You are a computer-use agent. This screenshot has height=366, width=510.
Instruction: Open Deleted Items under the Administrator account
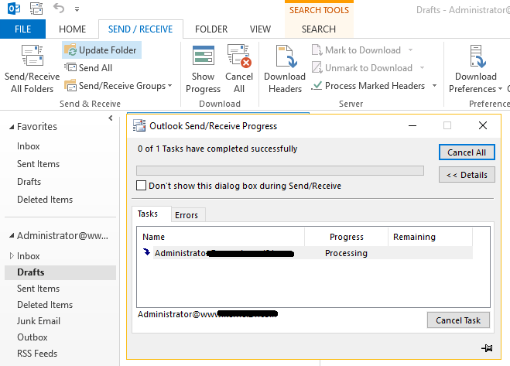pyautogui.click(x=45, y=305)
